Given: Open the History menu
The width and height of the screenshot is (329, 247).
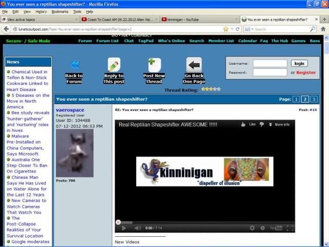Looking at the screenshot, I should point(41,12).
